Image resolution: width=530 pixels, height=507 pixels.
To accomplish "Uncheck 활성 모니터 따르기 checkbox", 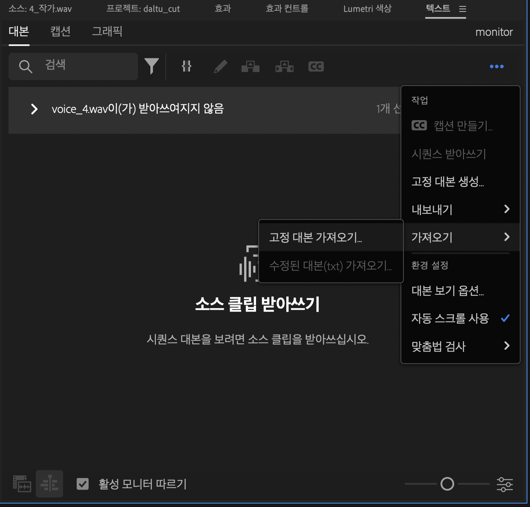I will (82, 484).
